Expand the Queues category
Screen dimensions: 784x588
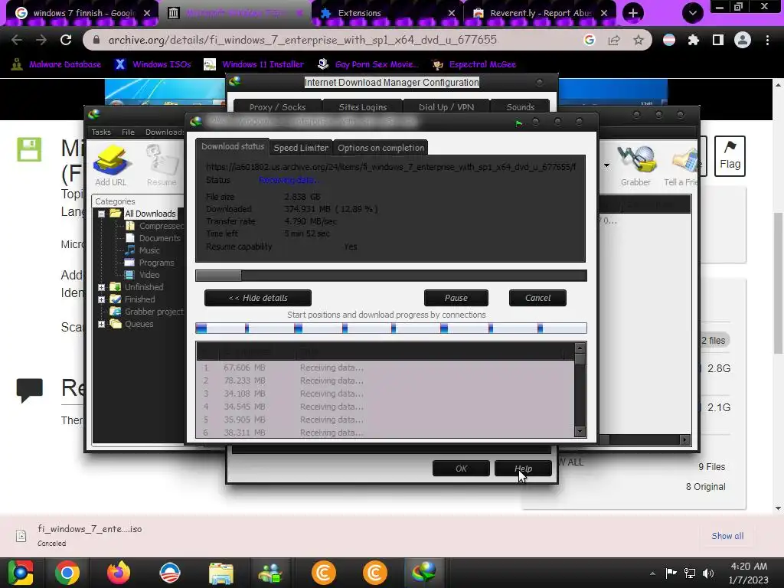click(x=102, y=324)
